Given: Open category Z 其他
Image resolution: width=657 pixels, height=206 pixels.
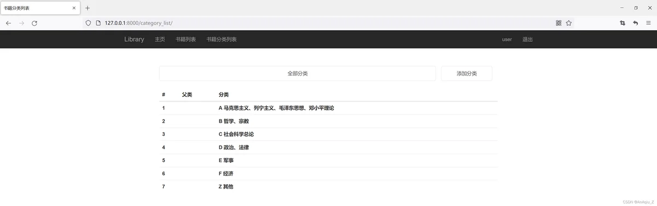Looking at the screenshot, I should [226, 187].
